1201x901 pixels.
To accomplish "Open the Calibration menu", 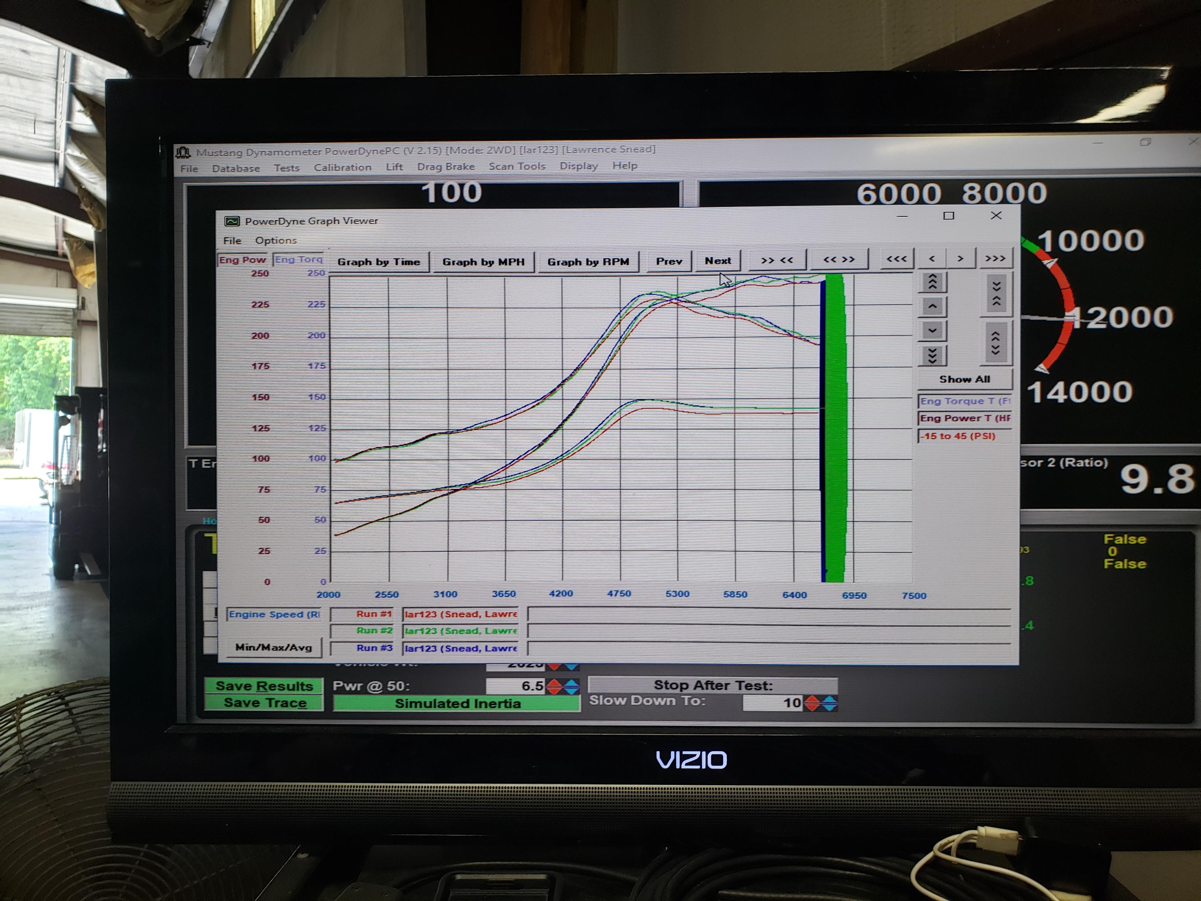I will coord(343,167).
